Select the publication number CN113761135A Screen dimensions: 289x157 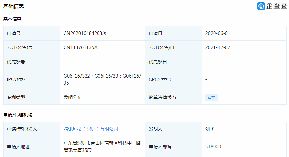80,47
